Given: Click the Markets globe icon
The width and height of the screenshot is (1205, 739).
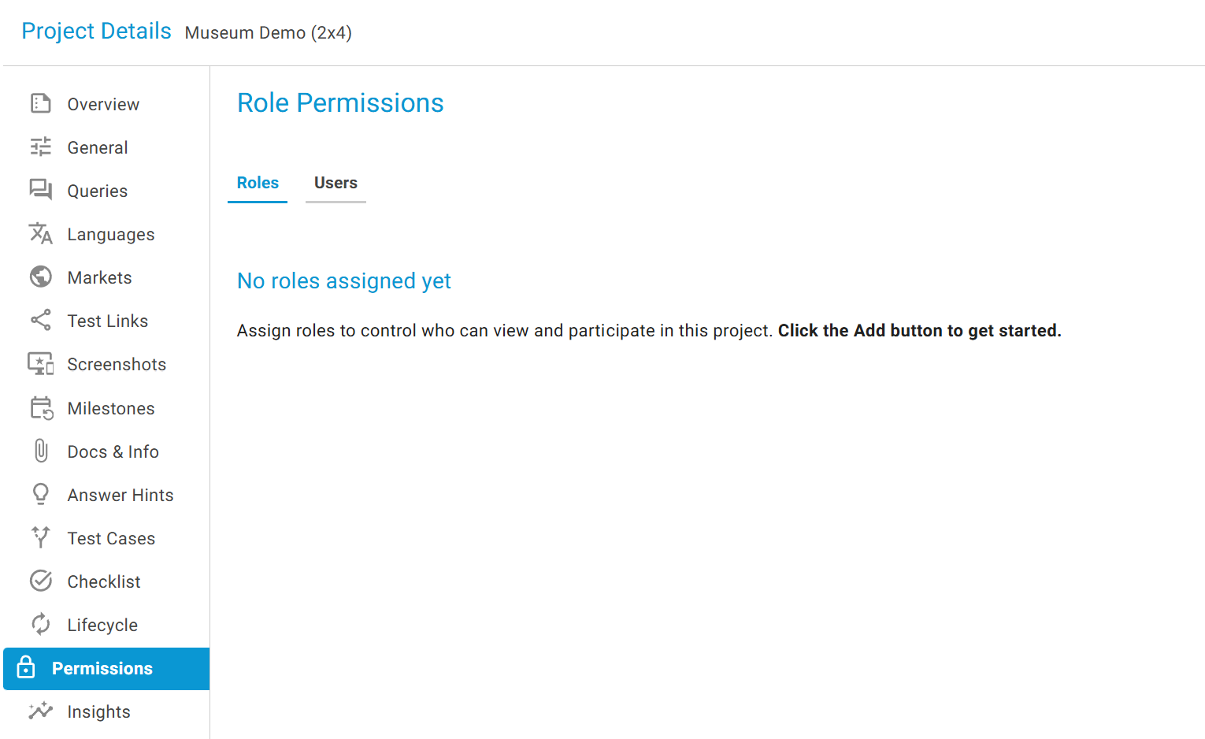Looking at the screenshot, I should coord(41,277).
